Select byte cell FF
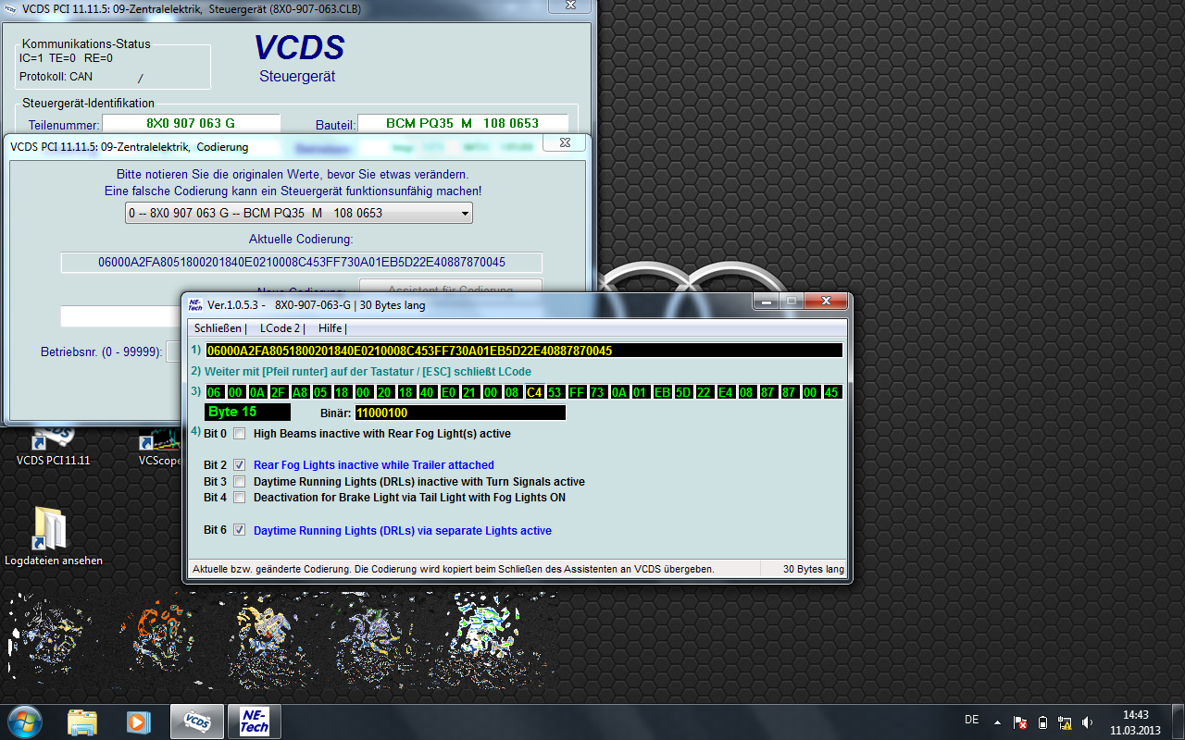 (577, 392)
